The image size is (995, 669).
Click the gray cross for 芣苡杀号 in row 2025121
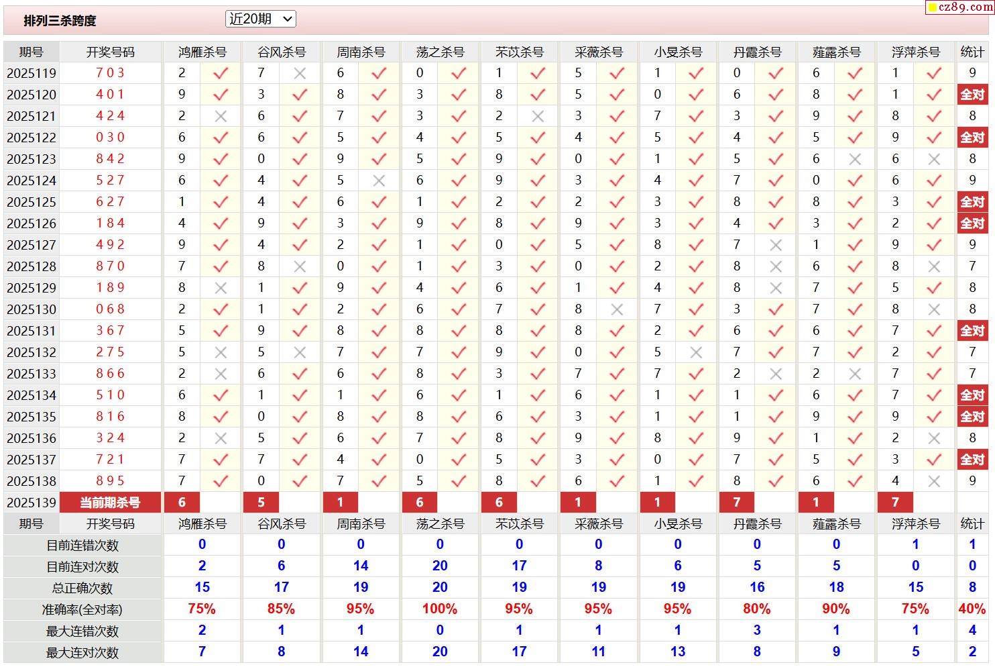pos(538,116)
